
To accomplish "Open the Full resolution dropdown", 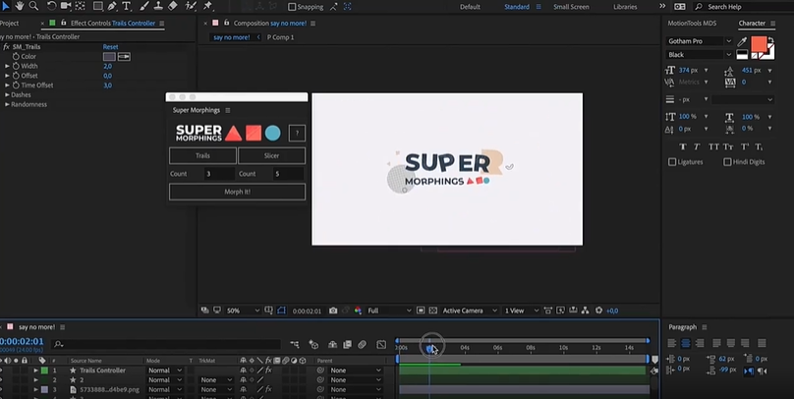I will pos(389,311).
